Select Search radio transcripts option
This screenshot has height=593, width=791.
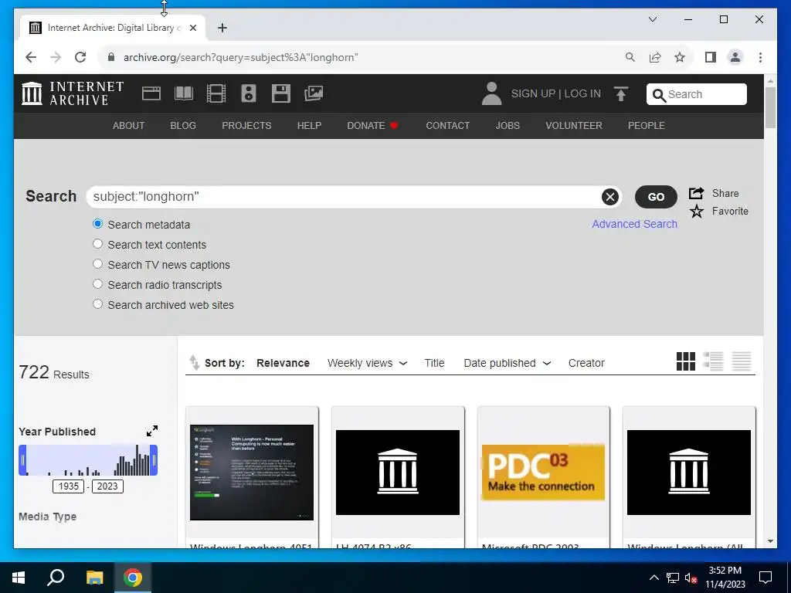pyautogui.click(x=98, y=284)
